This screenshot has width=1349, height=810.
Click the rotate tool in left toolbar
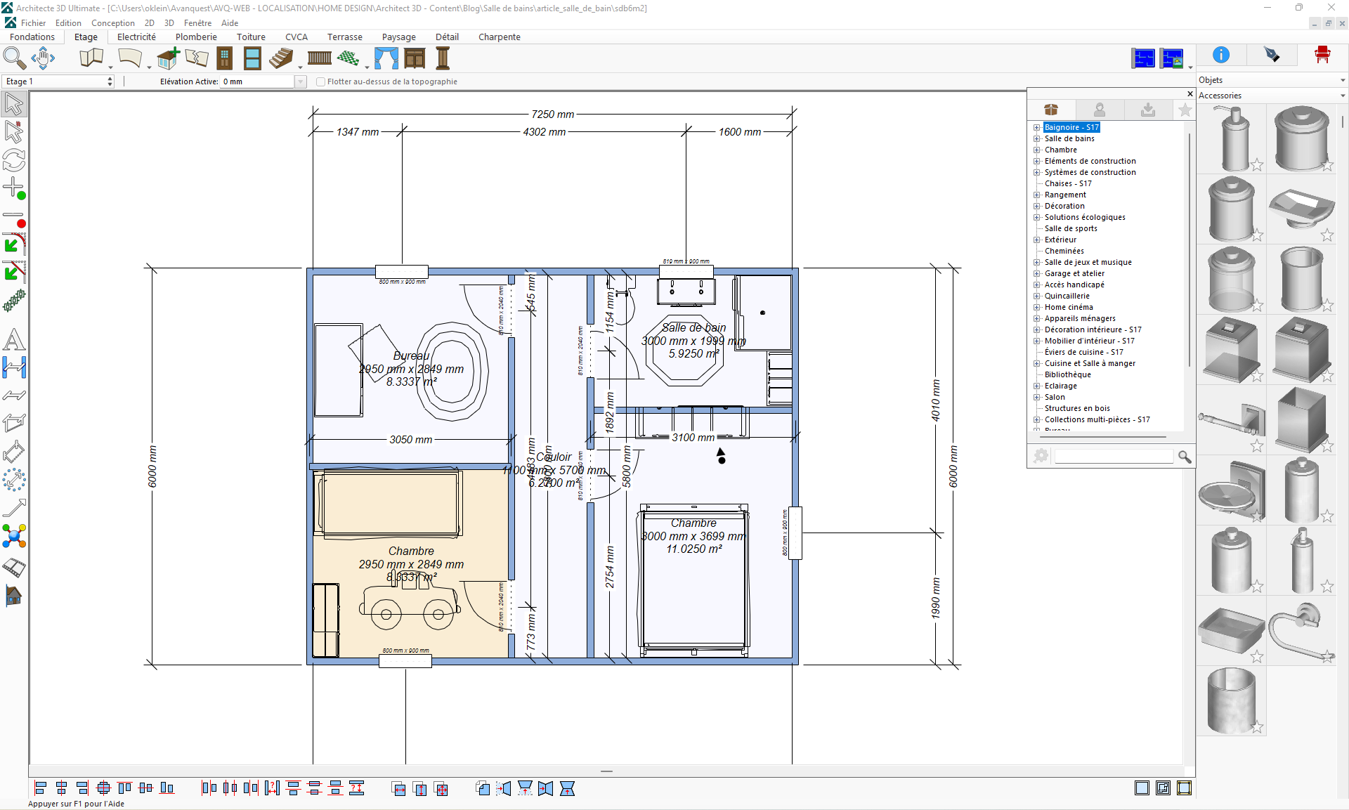(14, 160)
